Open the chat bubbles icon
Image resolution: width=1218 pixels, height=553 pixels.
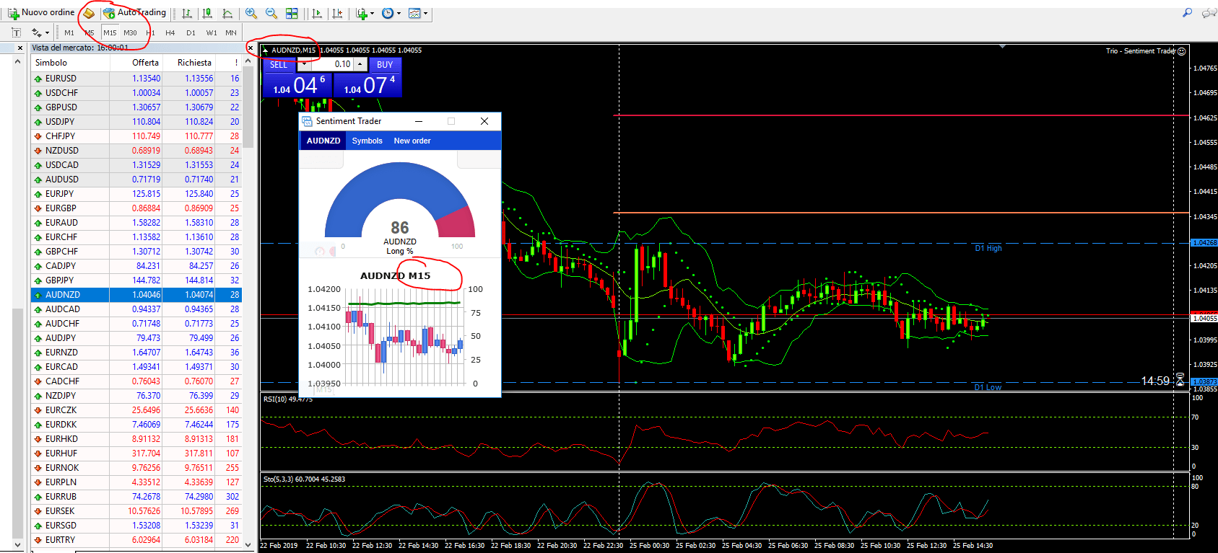tap(1209, 13)
